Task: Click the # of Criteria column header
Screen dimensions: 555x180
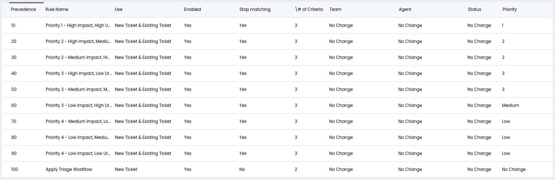Action: tap(309, 9)
